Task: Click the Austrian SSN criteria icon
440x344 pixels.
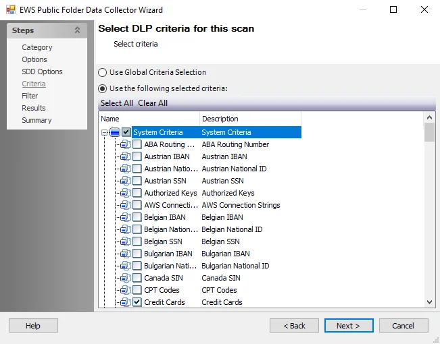Action: click(x=126, y=181)
